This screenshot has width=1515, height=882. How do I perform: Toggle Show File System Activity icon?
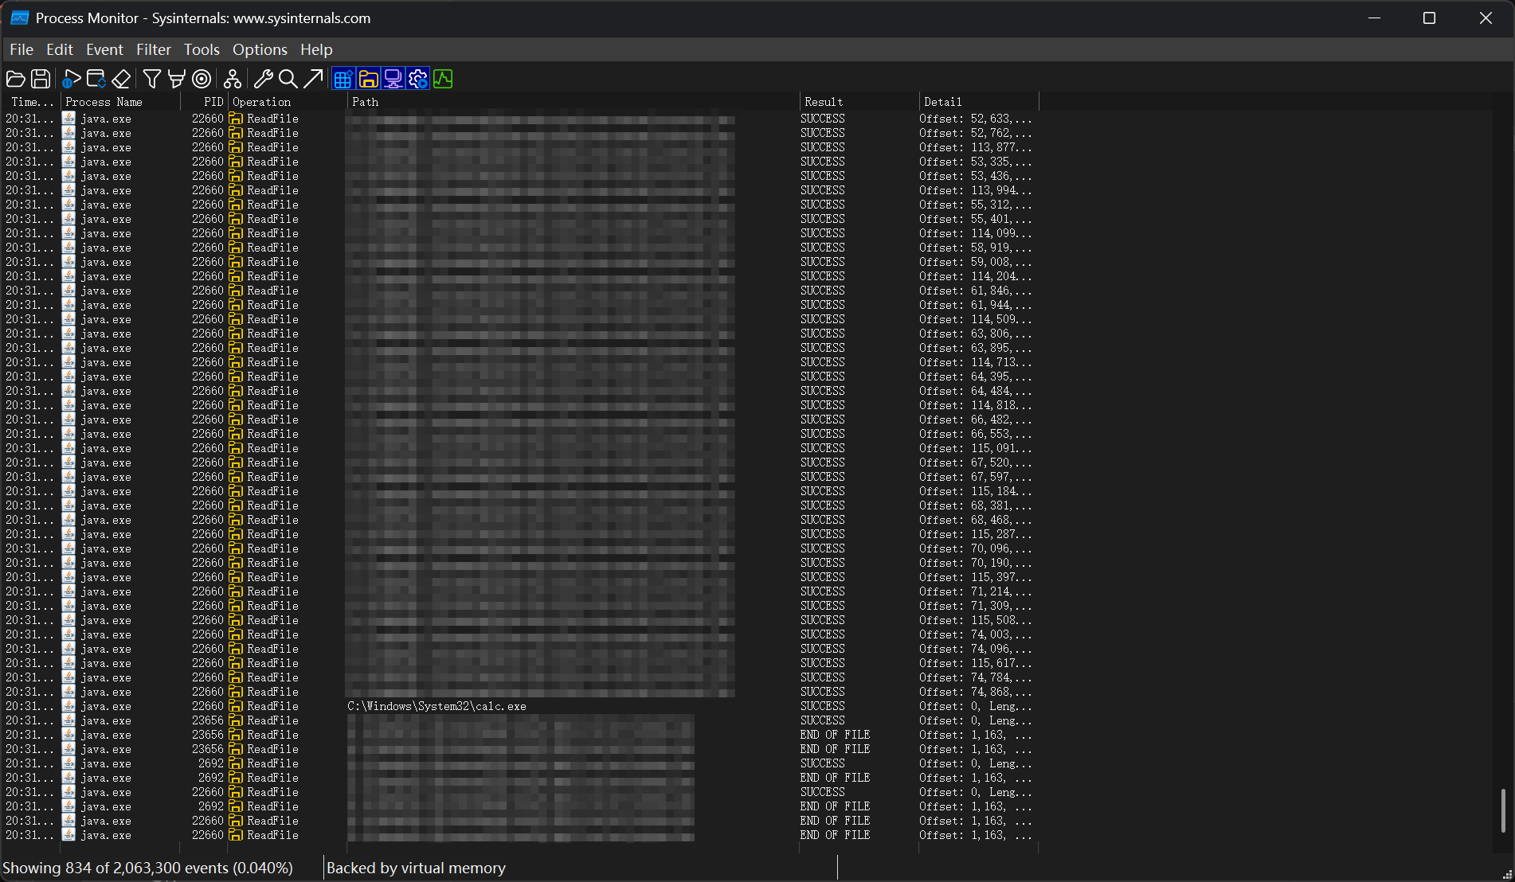pos(368,79)
